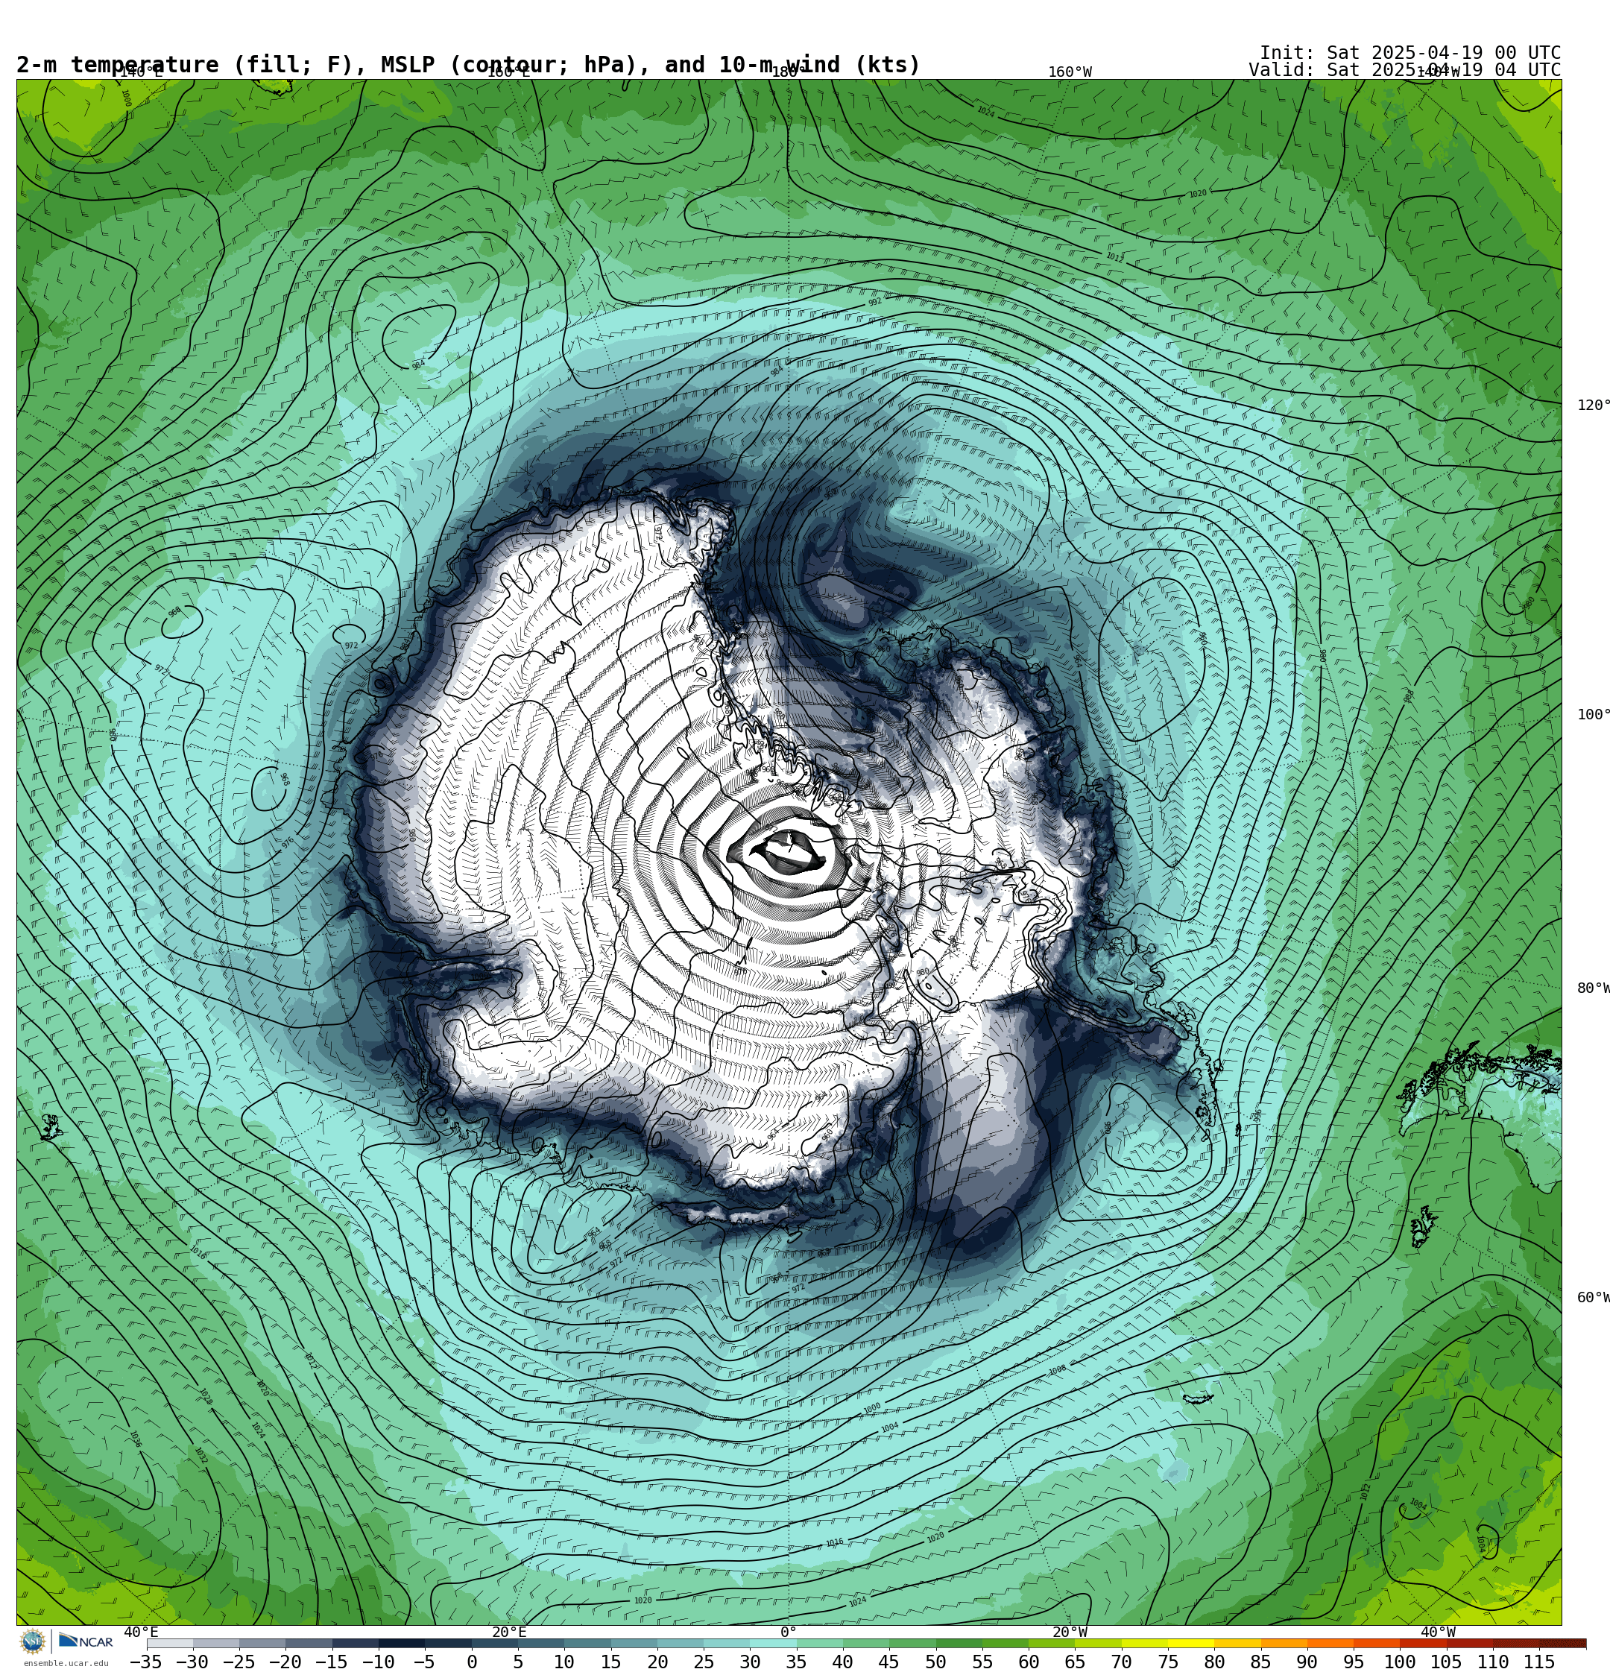
Task: Click the -25 colorbar tick label
Action: coord(239,1662)
